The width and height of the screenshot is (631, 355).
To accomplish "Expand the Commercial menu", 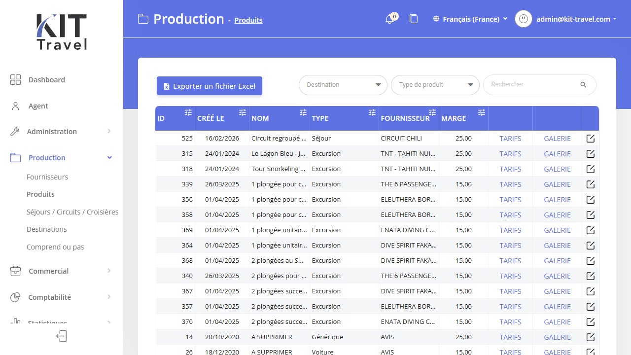I will tap(61, 271).
